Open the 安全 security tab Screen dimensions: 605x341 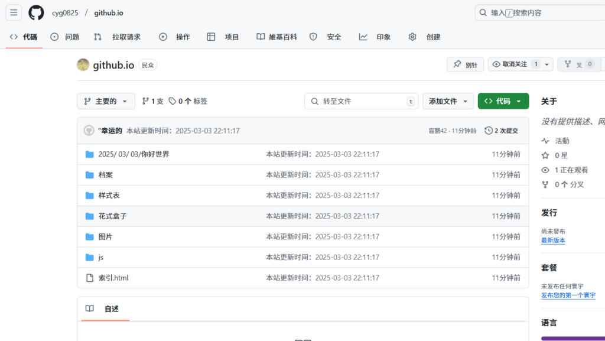coord(326,37)
